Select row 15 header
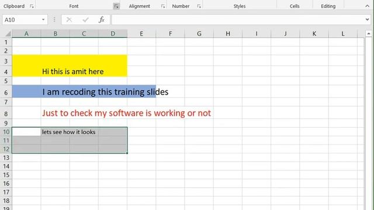The height and width of the screenshot is (210, 374). point(6,175)
